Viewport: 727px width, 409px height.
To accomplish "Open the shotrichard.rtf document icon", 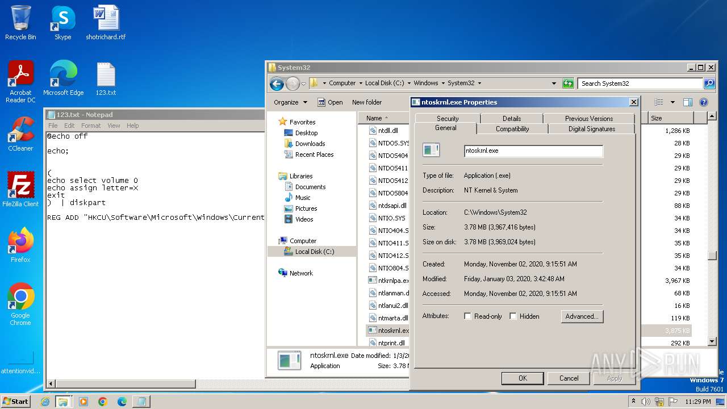I will coord(106,23).
